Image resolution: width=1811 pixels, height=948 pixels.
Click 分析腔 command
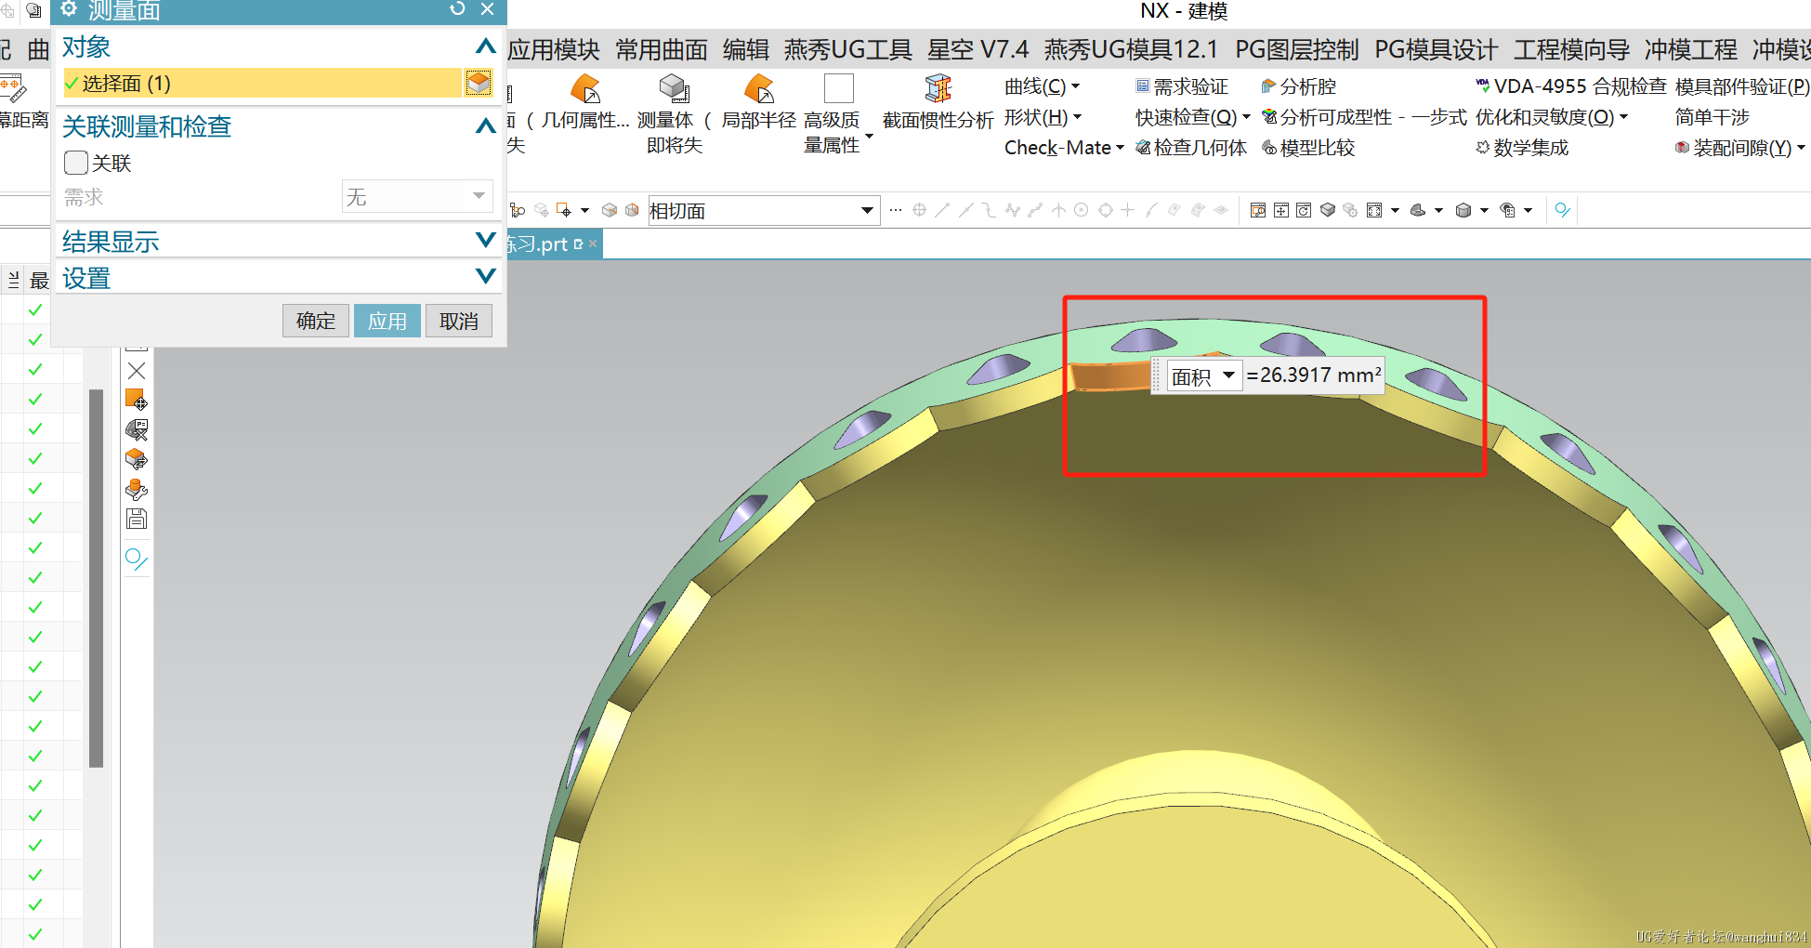(x=1298, y=86)
